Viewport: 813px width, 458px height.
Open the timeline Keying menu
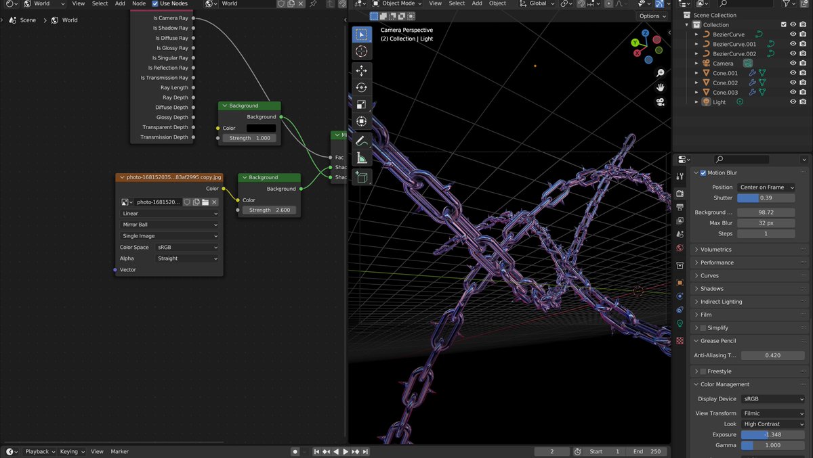(x=72, y=451)
